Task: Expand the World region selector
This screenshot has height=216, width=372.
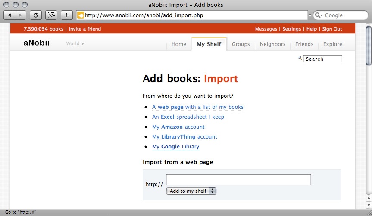Action: click(x=75, y=43)
